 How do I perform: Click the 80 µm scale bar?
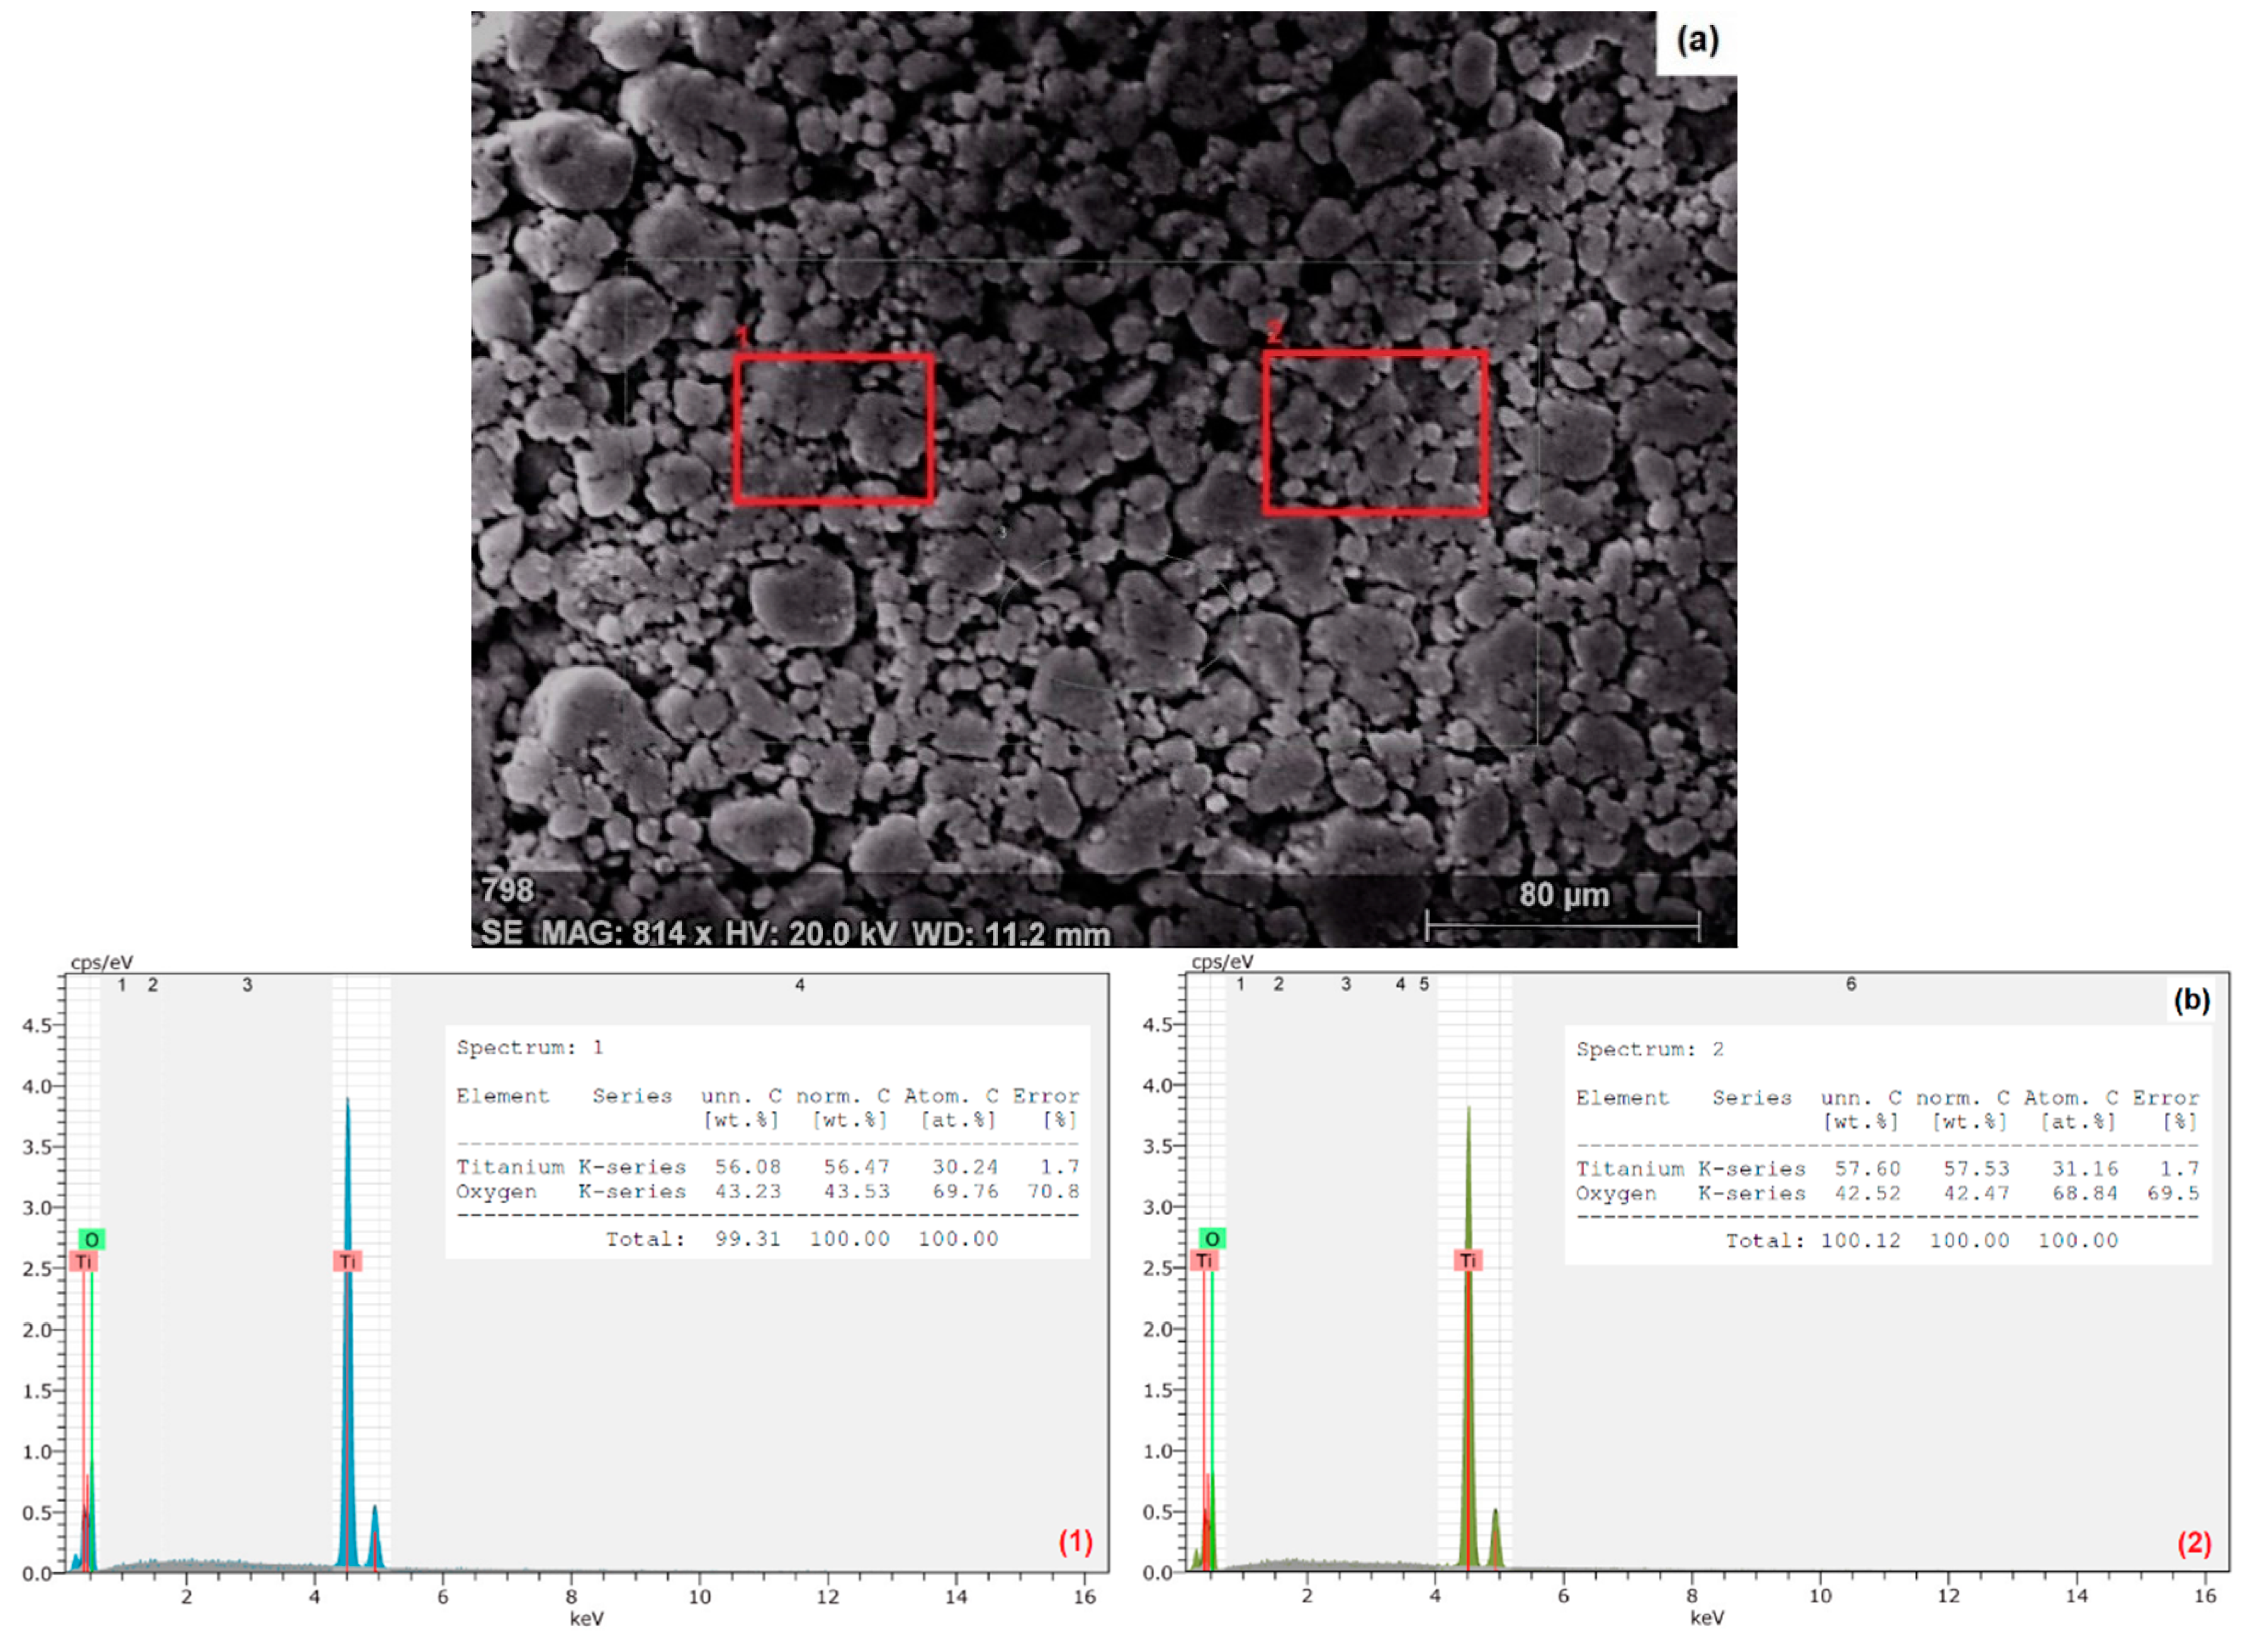pyautogui.click(x=1562, y=925)
